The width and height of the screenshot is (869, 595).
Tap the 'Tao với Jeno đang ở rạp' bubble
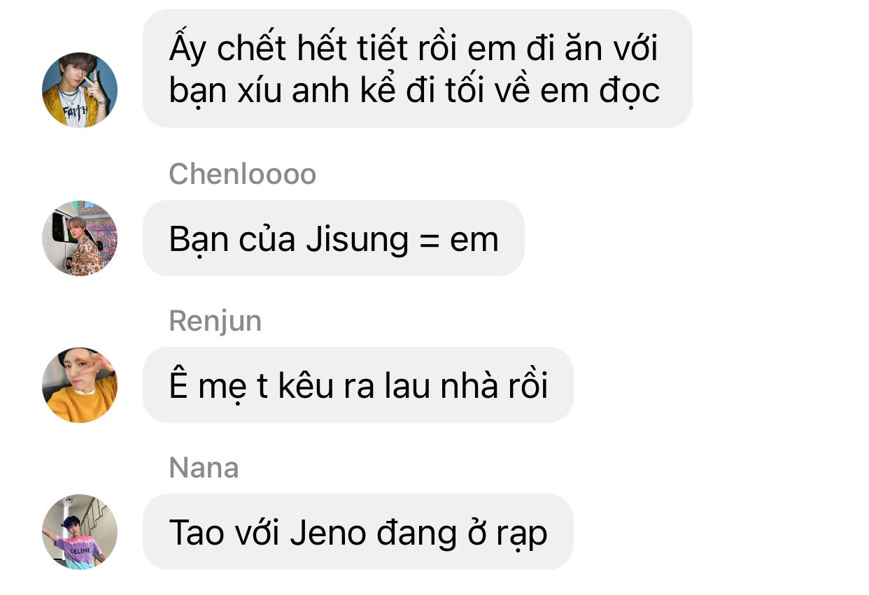pos(358,531)
